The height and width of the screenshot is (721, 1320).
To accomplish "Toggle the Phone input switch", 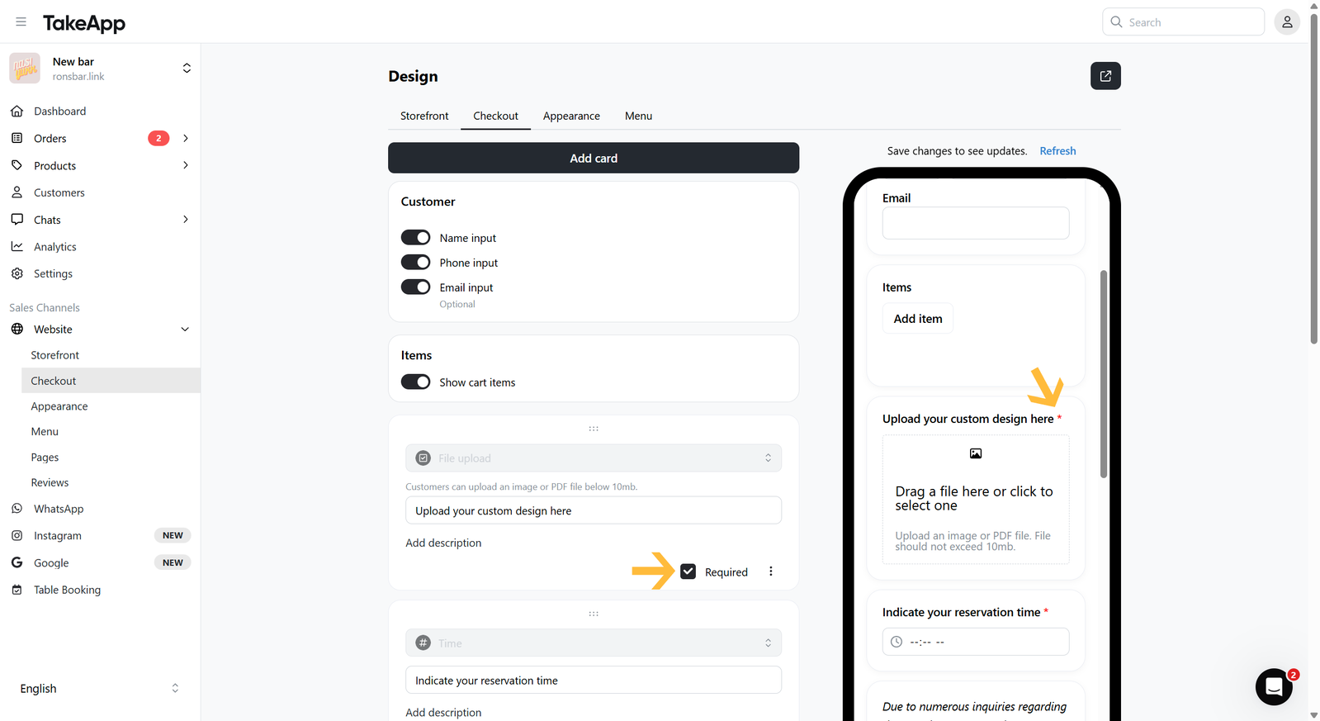I will click(x=416, y=263).
